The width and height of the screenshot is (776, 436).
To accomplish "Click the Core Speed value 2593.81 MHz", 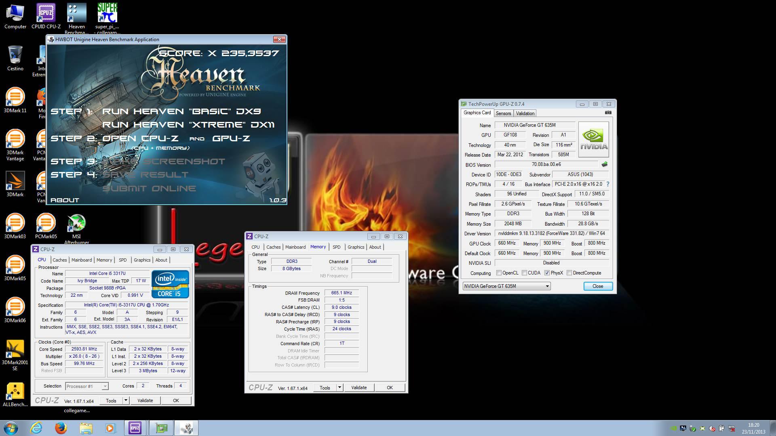I will pos(84,349).
